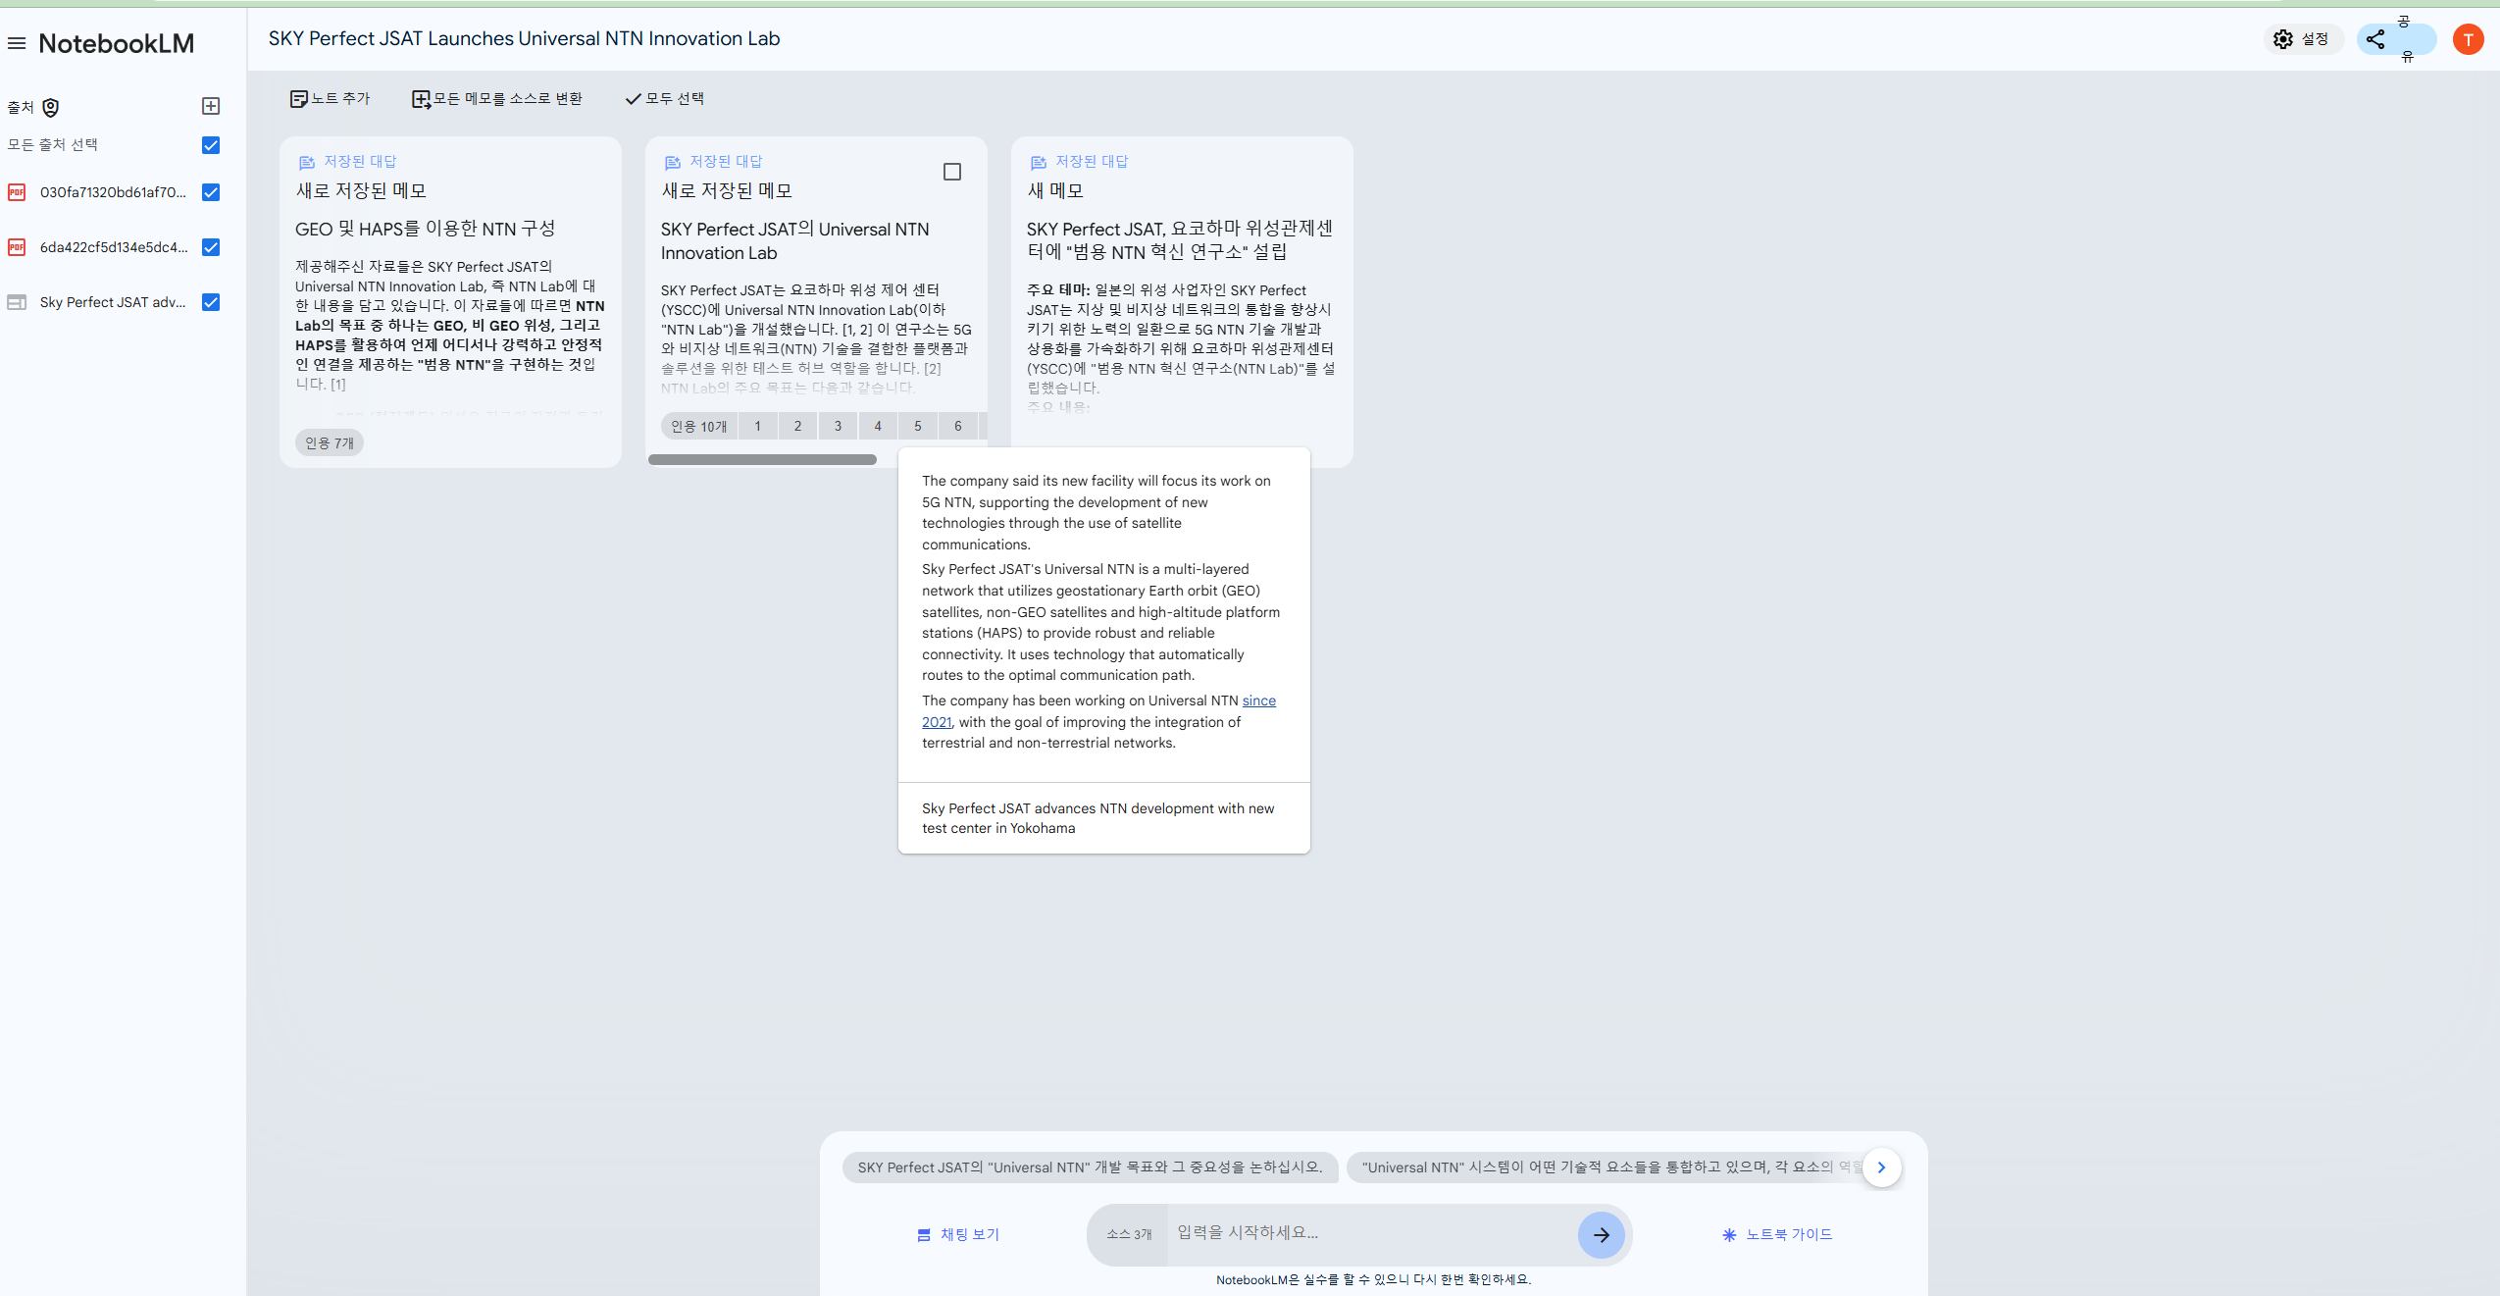This screenshot has height=1296, width=2500.
Task: Submit the query with the arrow button
Action: click(1601, 1235)
